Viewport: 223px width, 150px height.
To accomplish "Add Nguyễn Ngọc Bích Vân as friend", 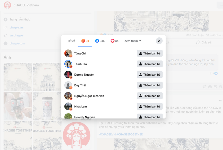I will coord(150,96).
